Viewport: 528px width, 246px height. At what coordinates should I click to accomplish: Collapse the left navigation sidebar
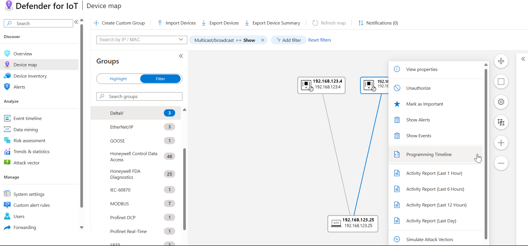coord(76,22)
